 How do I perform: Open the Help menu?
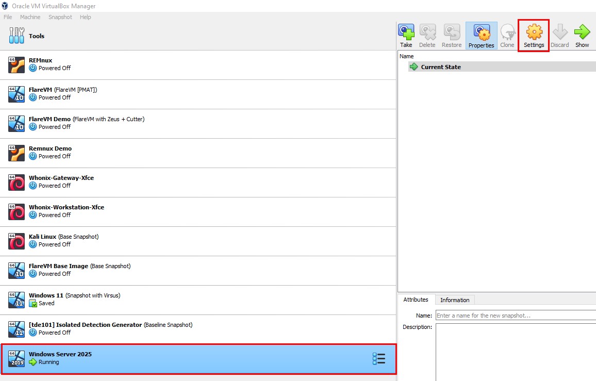[86, 17]
